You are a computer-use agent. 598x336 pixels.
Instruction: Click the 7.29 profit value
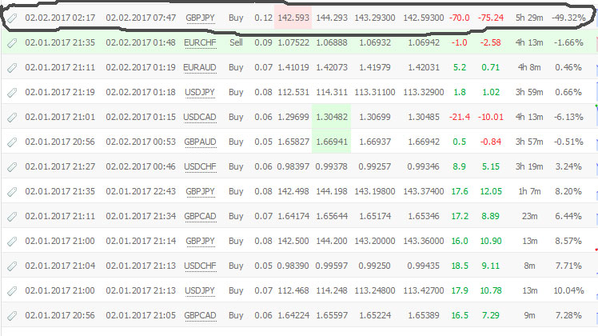coord(490,315)
